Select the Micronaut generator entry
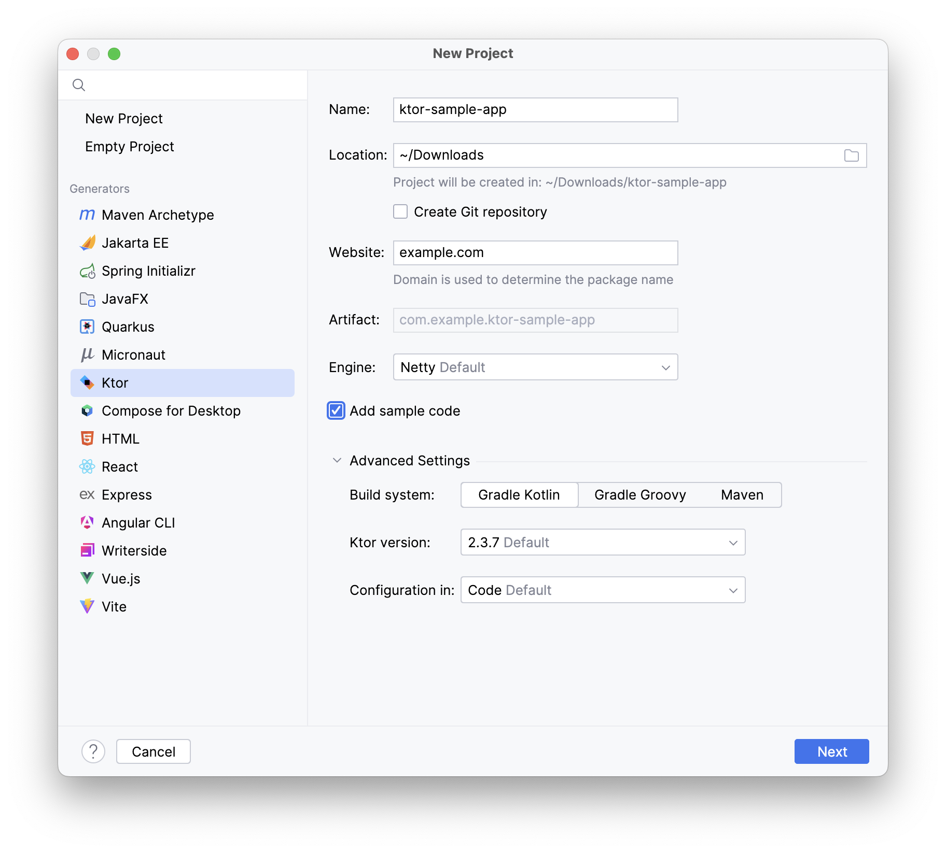Image resolution: width=946 pixels, height=853 pixels. click(x=133, y=355)
